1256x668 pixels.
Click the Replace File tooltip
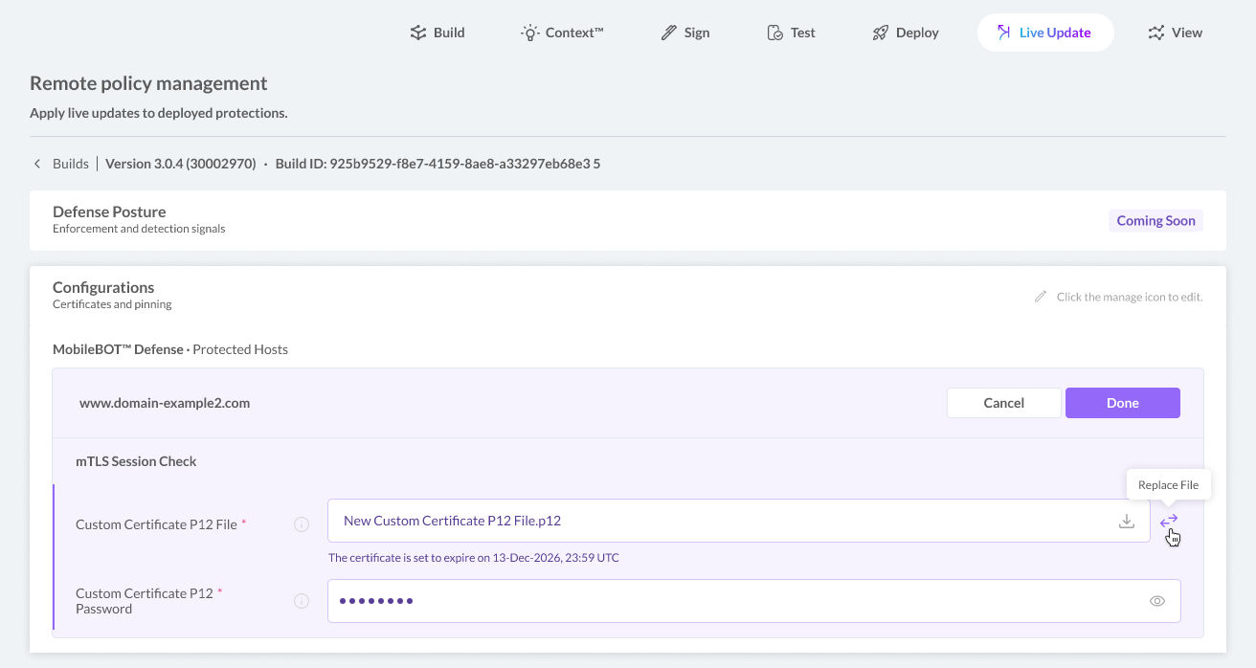pos(1168,484)
